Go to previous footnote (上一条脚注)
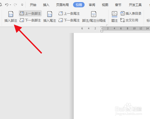This screenshot has height=119, width=150. (x=30, y=13)
